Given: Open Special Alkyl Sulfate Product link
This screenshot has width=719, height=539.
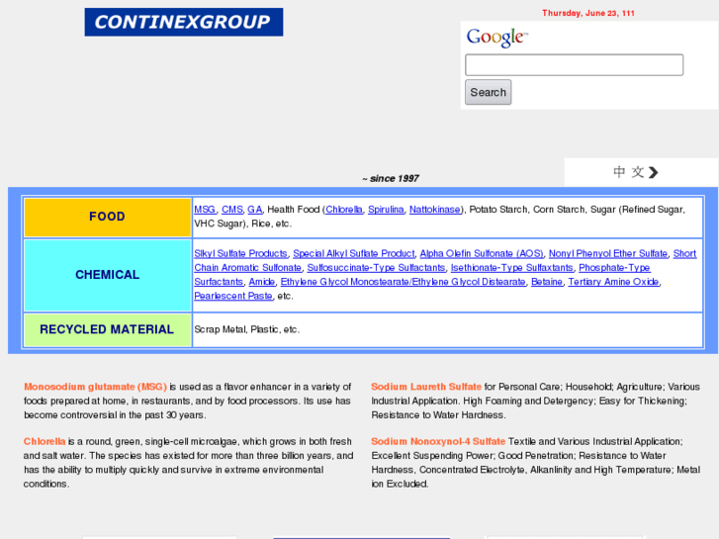Looking at the screenshot, I should (353, 253).
